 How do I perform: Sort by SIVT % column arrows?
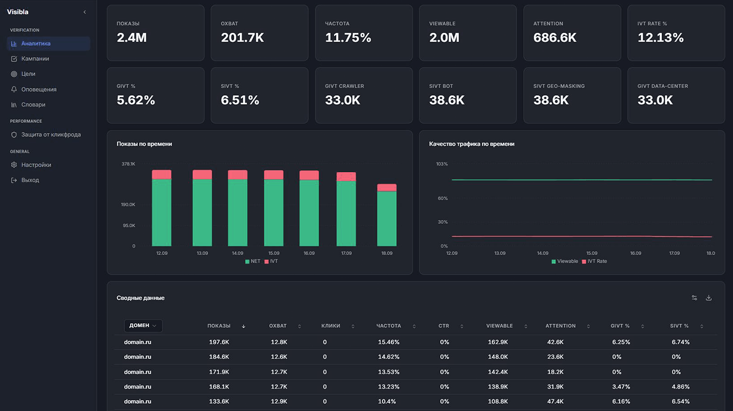(702, 326)
